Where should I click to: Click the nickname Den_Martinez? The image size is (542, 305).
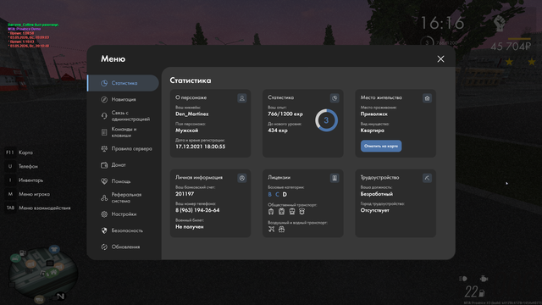[192, 114]
